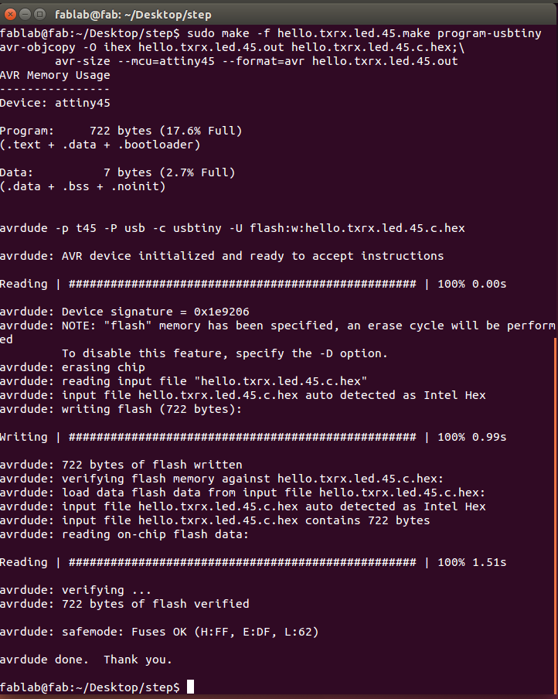The width and height of the screenshot is (558, 699).
Task: Click the fablab@fab window title text
Action: click(x=133, y=15)
